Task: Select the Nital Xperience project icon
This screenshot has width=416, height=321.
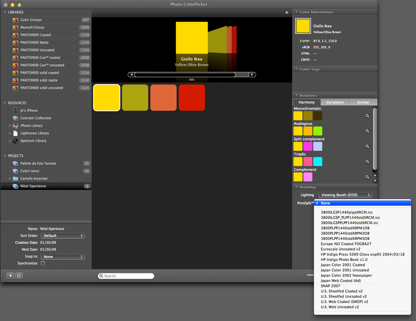Action: pos(15,186)
